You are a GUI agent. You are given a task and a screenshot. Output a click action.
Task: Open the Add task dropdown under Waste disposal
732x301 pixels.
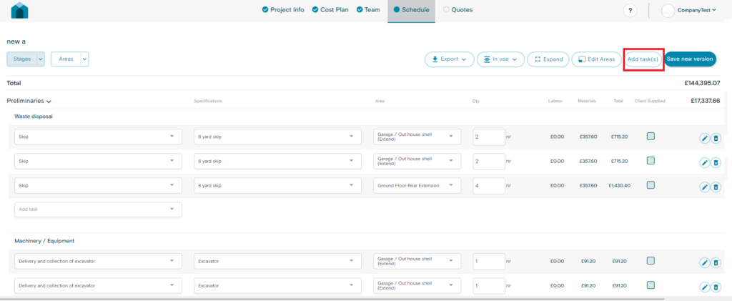pos(98,209)
